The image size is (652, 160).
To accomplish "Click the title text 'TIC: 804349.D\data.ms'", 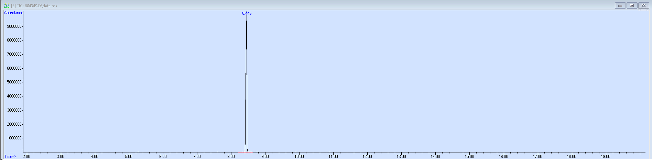I will tap(37, 6).
